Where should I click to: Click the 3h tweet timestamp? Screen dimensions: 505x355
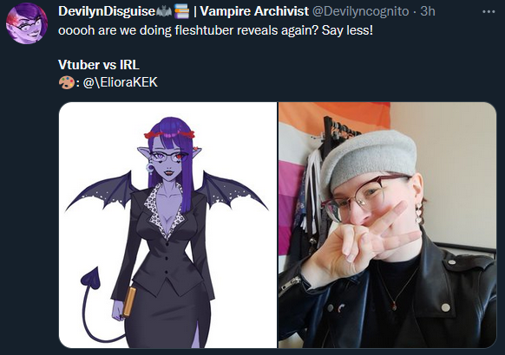(428, 11)
